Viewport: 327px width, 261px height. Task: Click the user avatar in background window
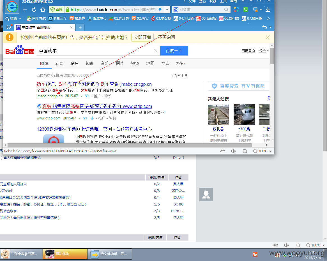pyautogui.click(x=206, y=195)
